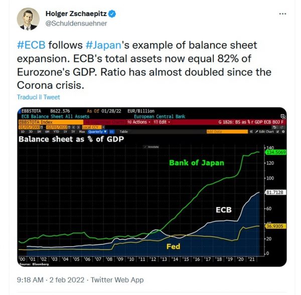Click Holger Zschaepitz's profile avatar
301x295 pixels.
(28, 19)
